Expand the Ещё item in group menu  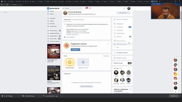tap(122, 47)
